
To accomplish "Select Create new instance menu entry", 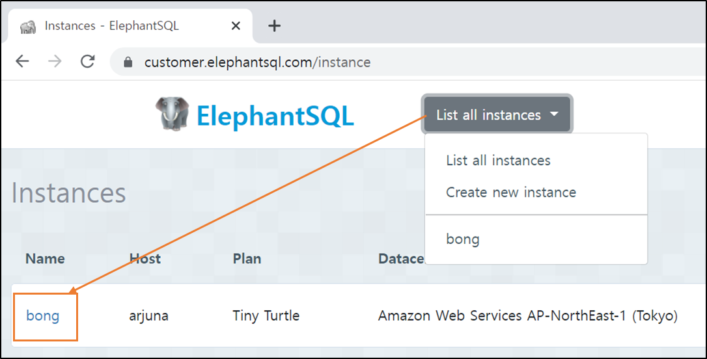I will point(511,193).
